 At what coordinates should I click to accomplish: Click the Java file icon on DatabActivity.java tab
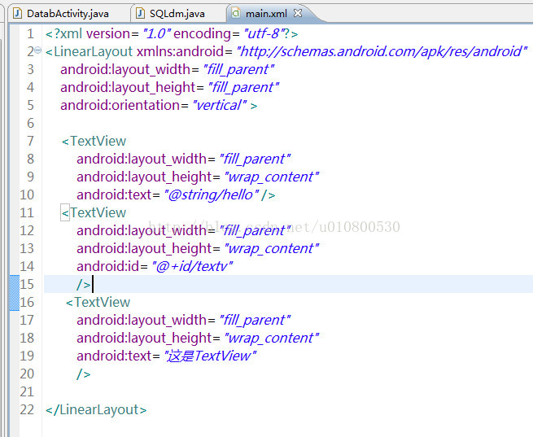pyautogui.click(x=18, y=13)
